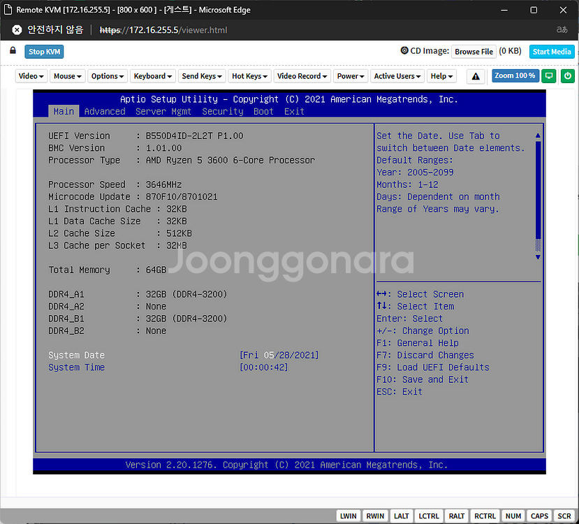Toggle the LWIN modifier key
Screen dimensions: 579x524
349,516
